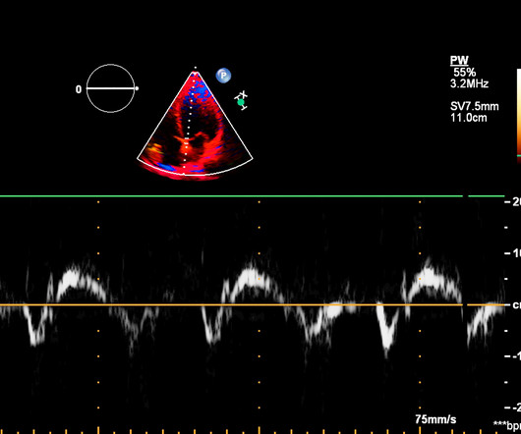Click the blue P probe marker
Viewport: 521px width, 434px height.
coord(223,76)
